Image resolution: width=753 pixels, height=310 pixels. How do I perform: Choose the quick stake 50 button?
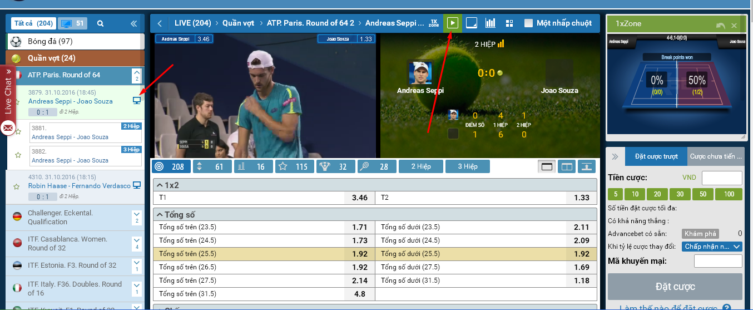[x=703, y=194]
